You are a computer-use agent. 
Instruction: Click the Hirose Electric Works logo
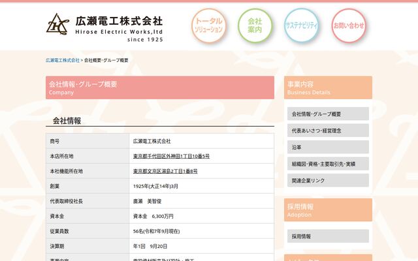point(104,27)
